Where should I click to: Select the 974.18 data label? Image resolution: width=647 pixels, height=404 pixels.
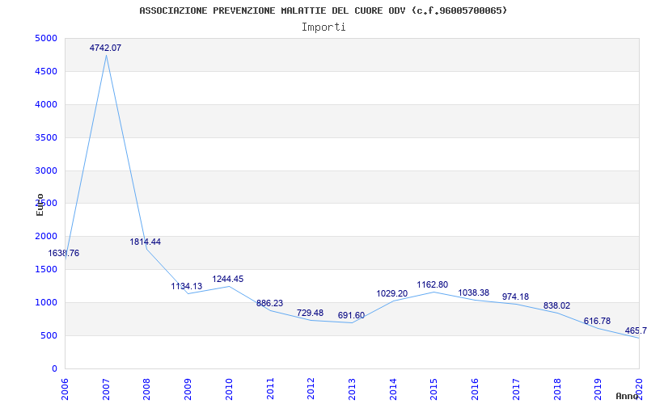pos(515,297)
